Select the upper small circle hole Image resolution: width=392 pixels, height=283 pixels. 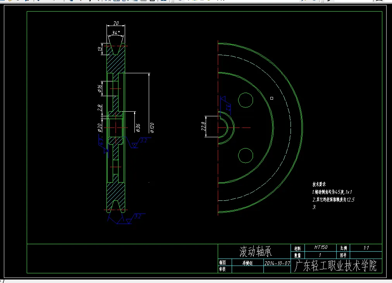(246, 100)
